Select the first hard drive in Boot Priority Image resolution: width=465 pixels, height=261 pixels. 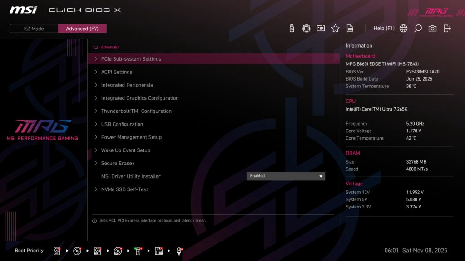click(x=57, y=251)
